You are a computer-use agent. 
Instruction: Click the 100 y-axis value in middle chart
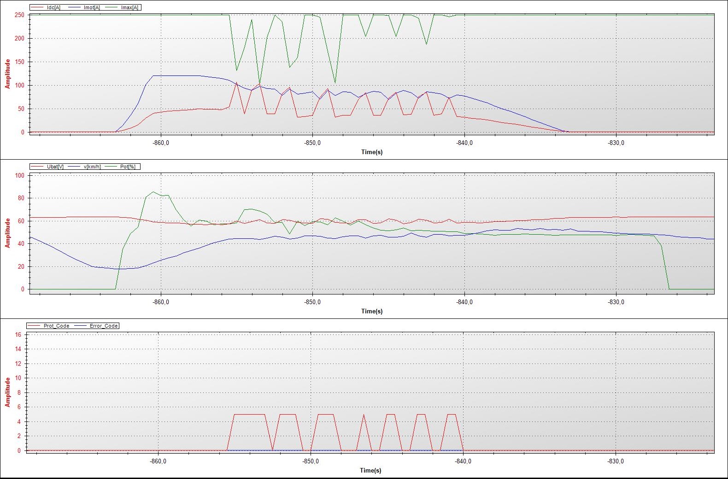(19, 175)
